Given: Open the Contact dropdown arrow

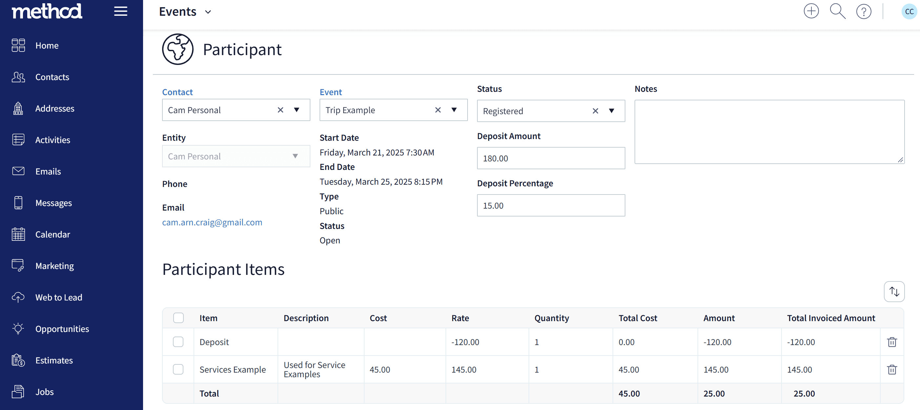Looking at the screenshot, I should (x=296, y=110).
